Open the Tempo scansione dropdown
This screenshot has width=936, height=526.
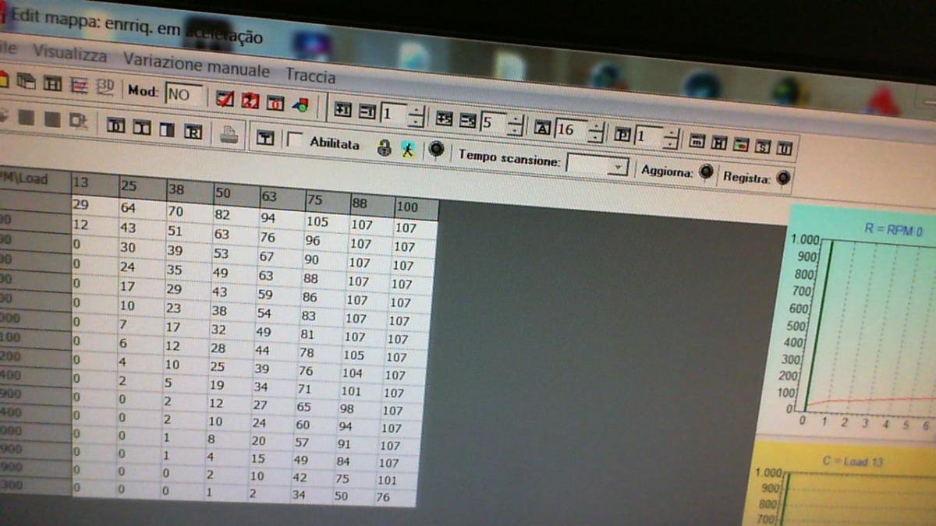(x=618, y=166)
